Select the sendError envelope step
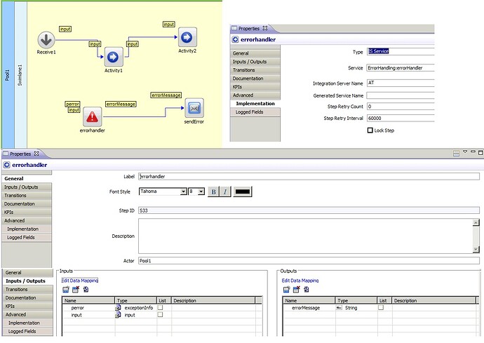This screenshot has width=484, height=343. 194,108
